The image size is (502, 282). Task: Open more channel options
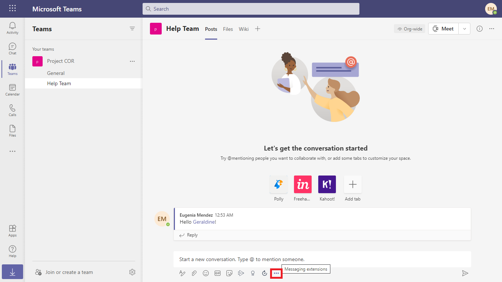click(x=492, y=29)
